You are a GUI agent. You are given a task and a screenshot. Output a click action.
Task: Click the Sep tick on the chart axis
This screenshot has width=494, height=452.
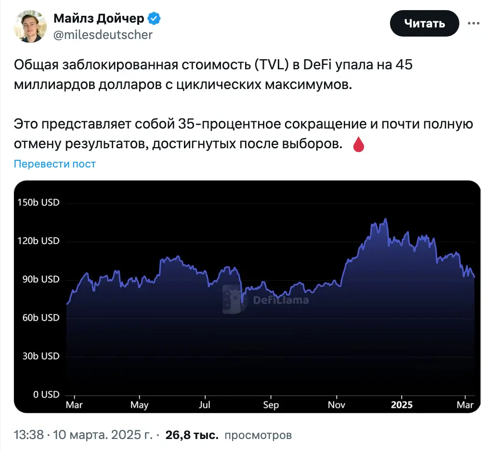(271, 405)
